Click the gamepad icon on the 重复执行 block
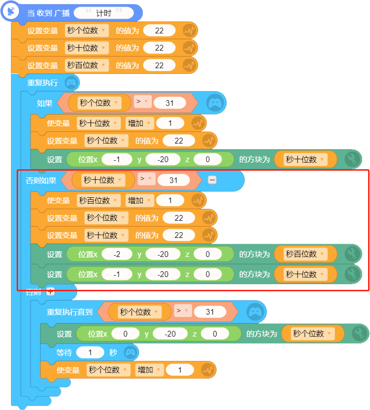 click(71, 83)
